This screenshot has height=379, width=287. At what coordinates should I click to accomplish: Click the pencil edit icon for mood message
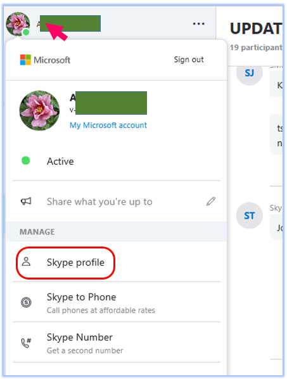click(211, 202)
